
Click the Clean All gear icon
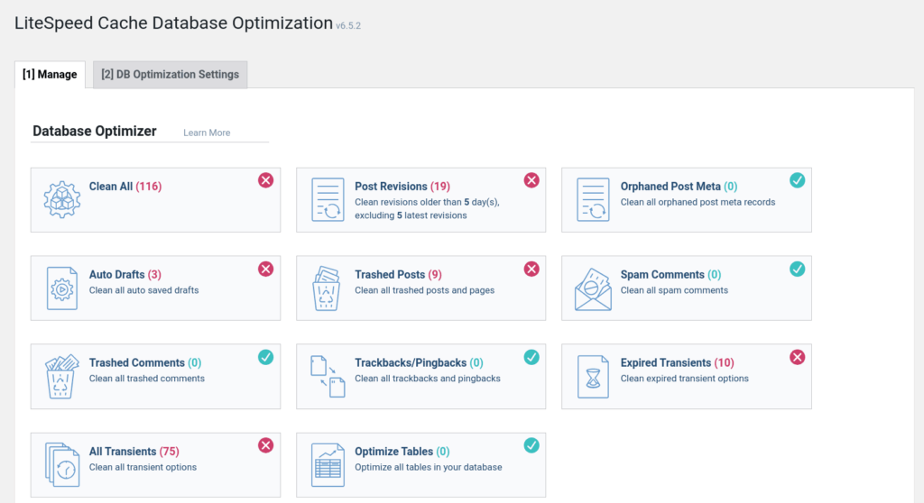click(62, 200)
